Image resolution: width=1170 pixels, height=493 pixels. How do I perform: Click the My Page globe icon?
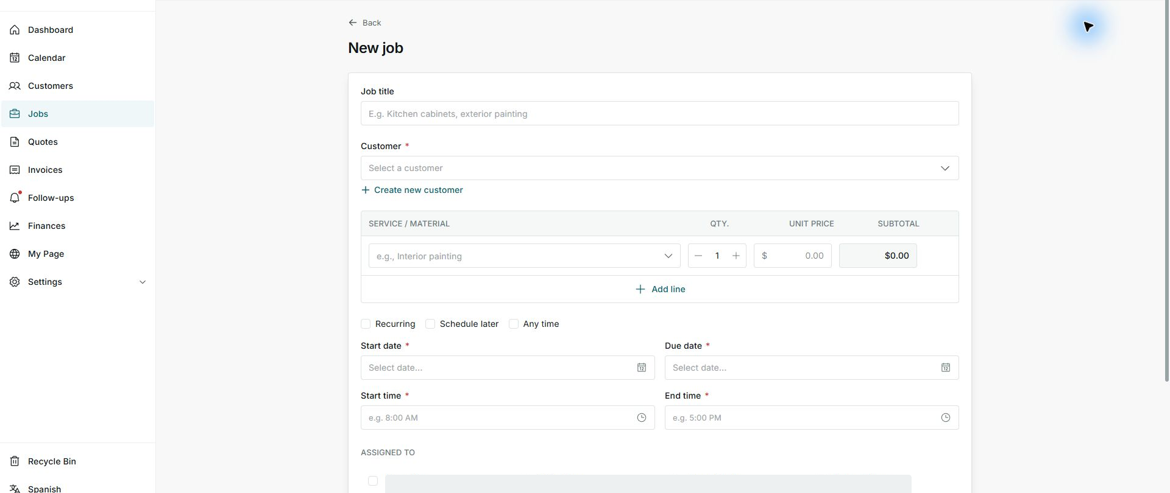click(15, 254)
